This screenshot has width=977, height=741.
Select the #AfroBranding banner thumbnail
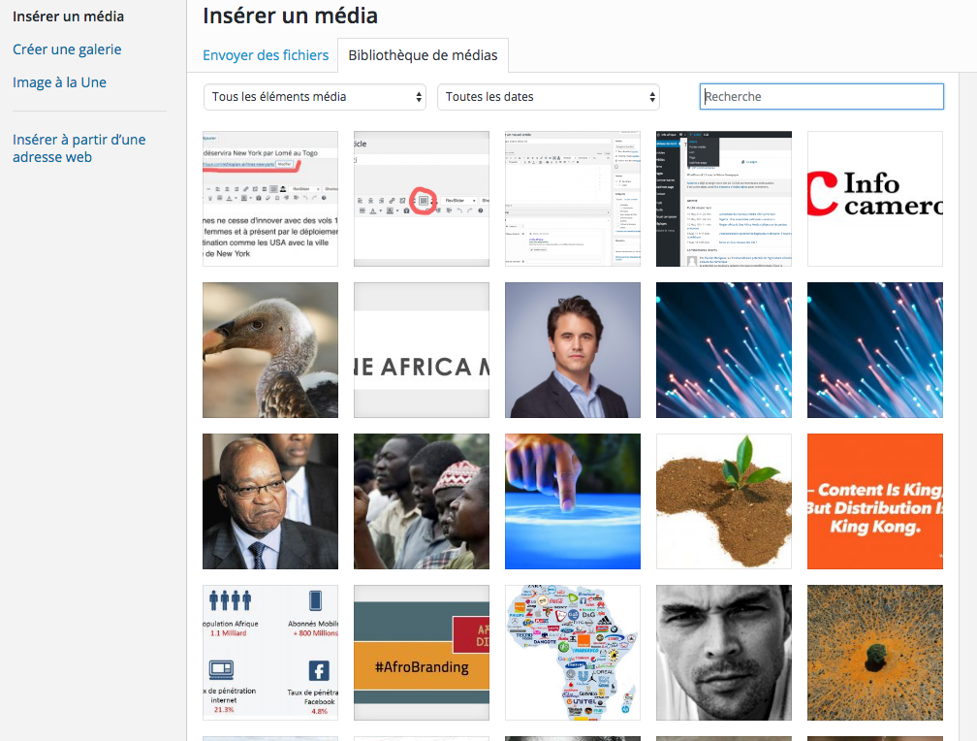[422, 653]
